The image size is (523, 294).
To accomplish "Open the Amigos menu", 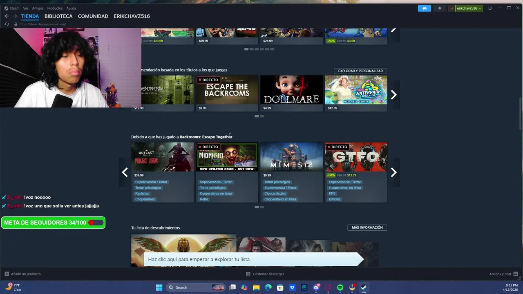I will (x=38, y=8).
